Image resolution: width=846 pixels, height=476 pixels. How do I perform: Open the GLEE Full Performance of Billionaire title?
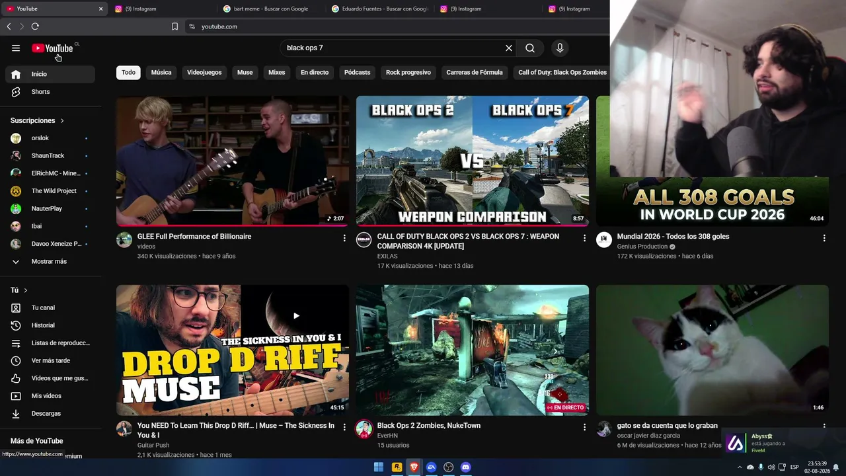(x=194, y=237)
